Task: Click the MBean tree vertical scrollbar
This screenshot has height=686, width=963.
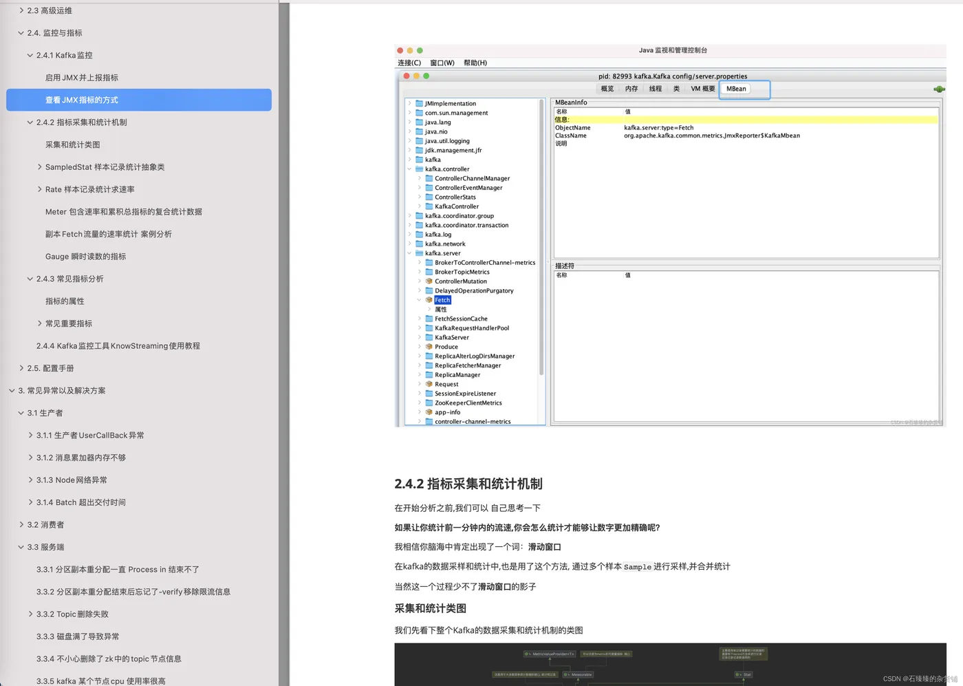Action: coord(541,237)
